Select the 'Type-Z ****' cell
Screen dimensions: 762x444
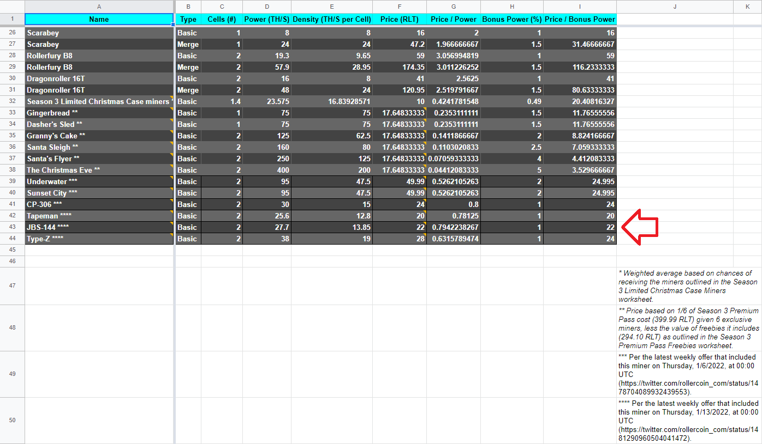99,239
